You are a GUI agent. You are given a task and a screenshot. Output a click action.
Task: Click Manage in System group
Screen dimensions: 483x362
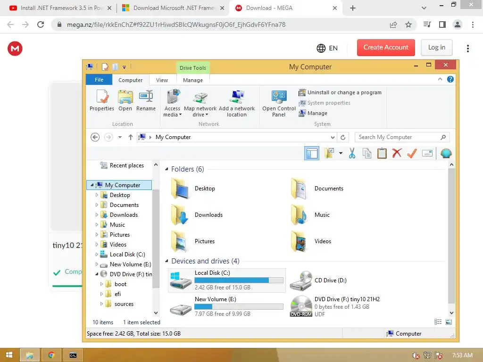(313, 113)
